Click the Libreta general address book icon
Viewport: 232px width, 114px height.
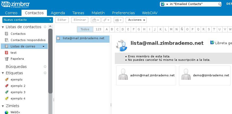click(x=212, y=43)
